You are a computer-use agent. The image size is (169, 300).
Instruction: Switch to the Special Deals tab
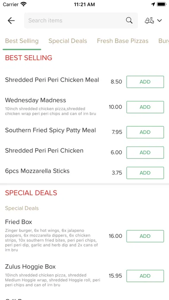pyautogui.click(x=68, y=41)
